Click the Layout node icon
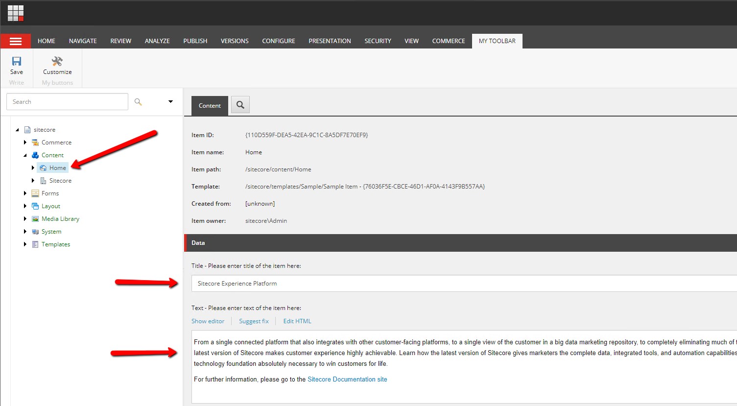This screenshot has width=737, height=406. pos(35,206)
